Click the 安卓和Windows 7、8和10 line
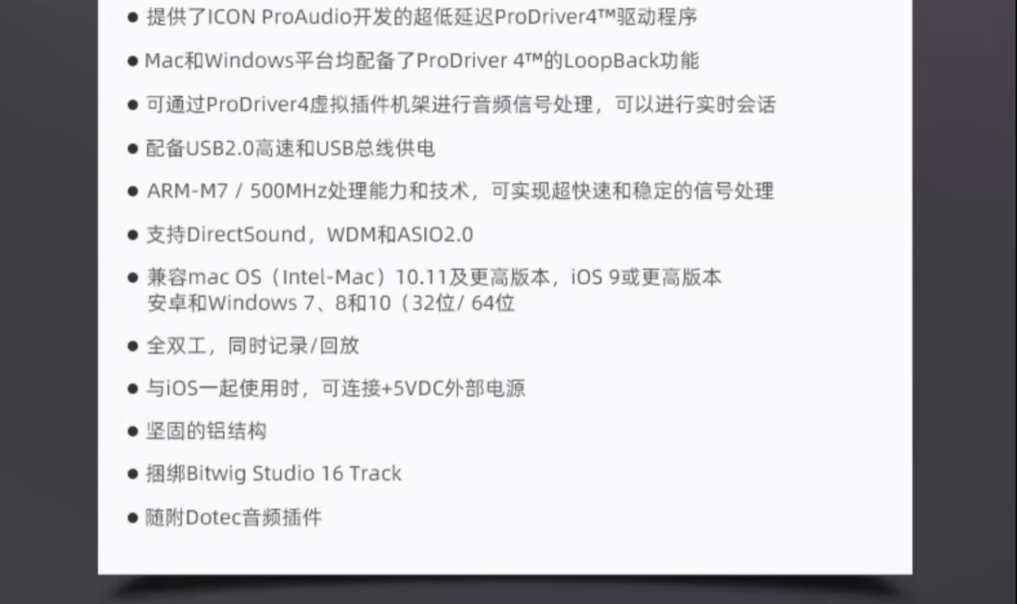Image resolution: width=1017 pixels, height=604 pixels. point(331,302)
